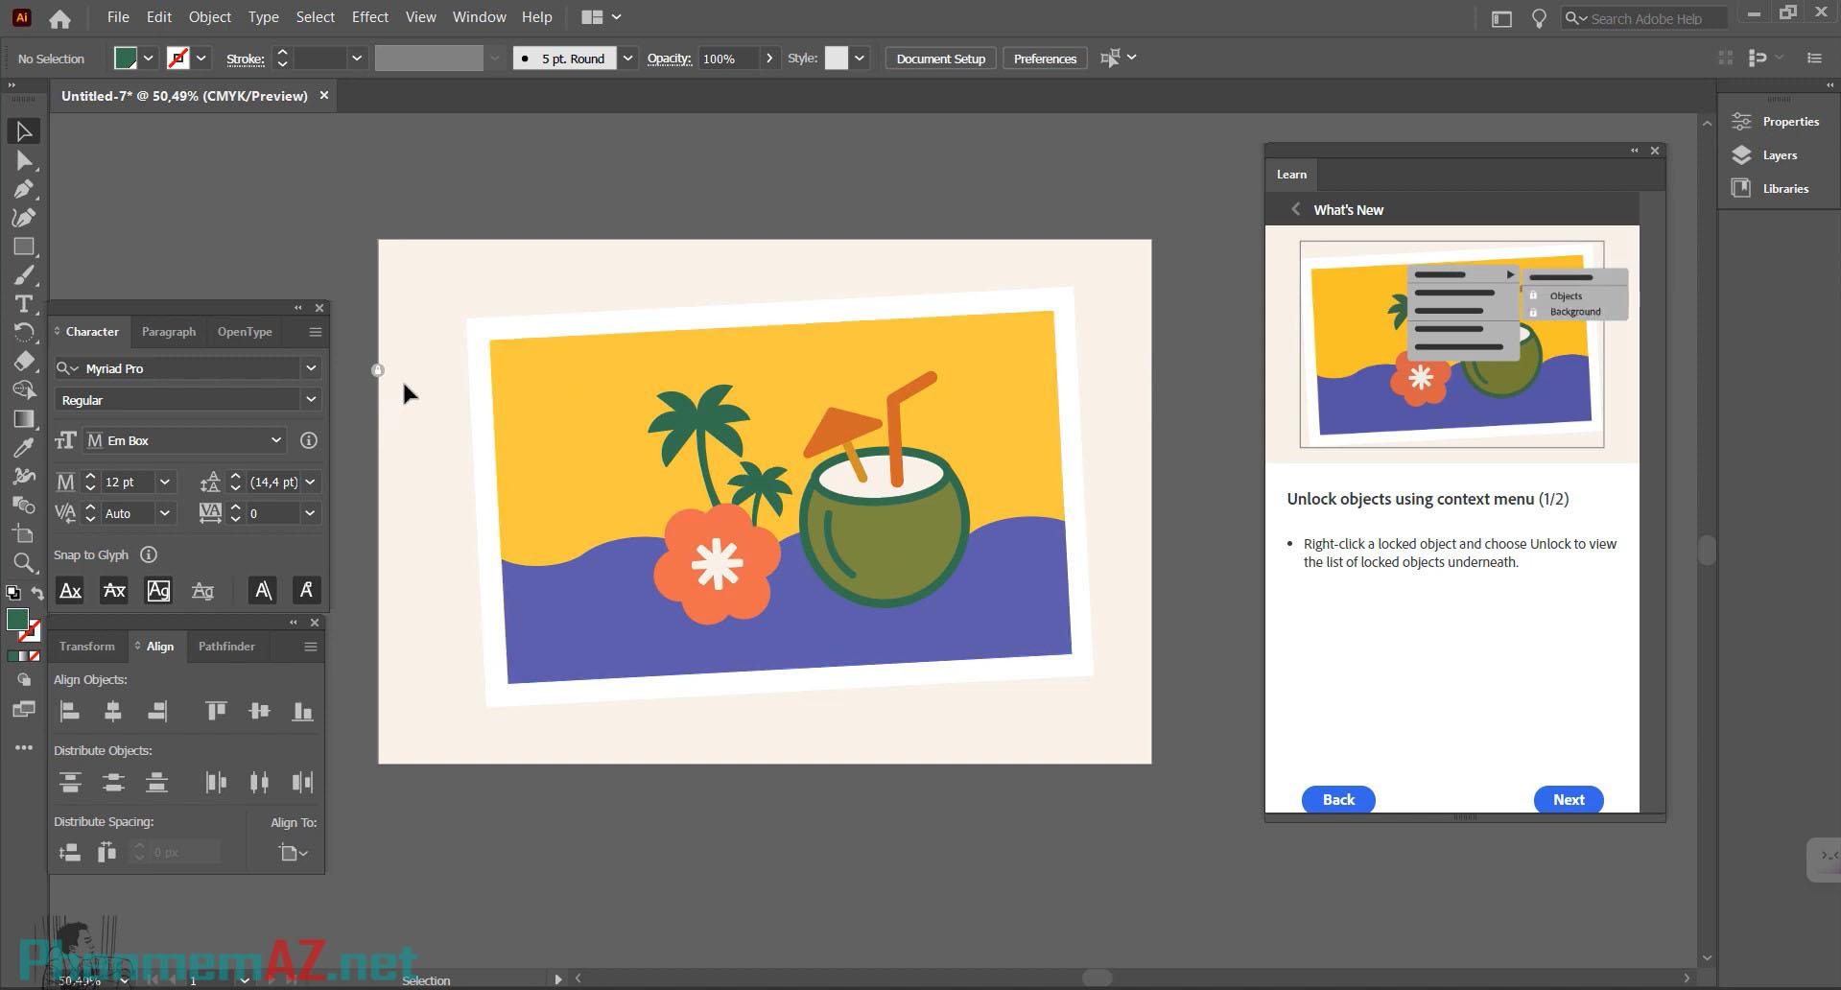The height and width of the screenshot is (990, 1841).
Task: Toggle the Ag glyph snapping option
Action: tap(158, 591)
